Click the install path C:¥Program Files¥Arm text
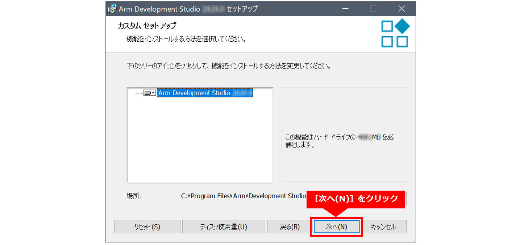This screenshot has height=245, width=520. 244,196
